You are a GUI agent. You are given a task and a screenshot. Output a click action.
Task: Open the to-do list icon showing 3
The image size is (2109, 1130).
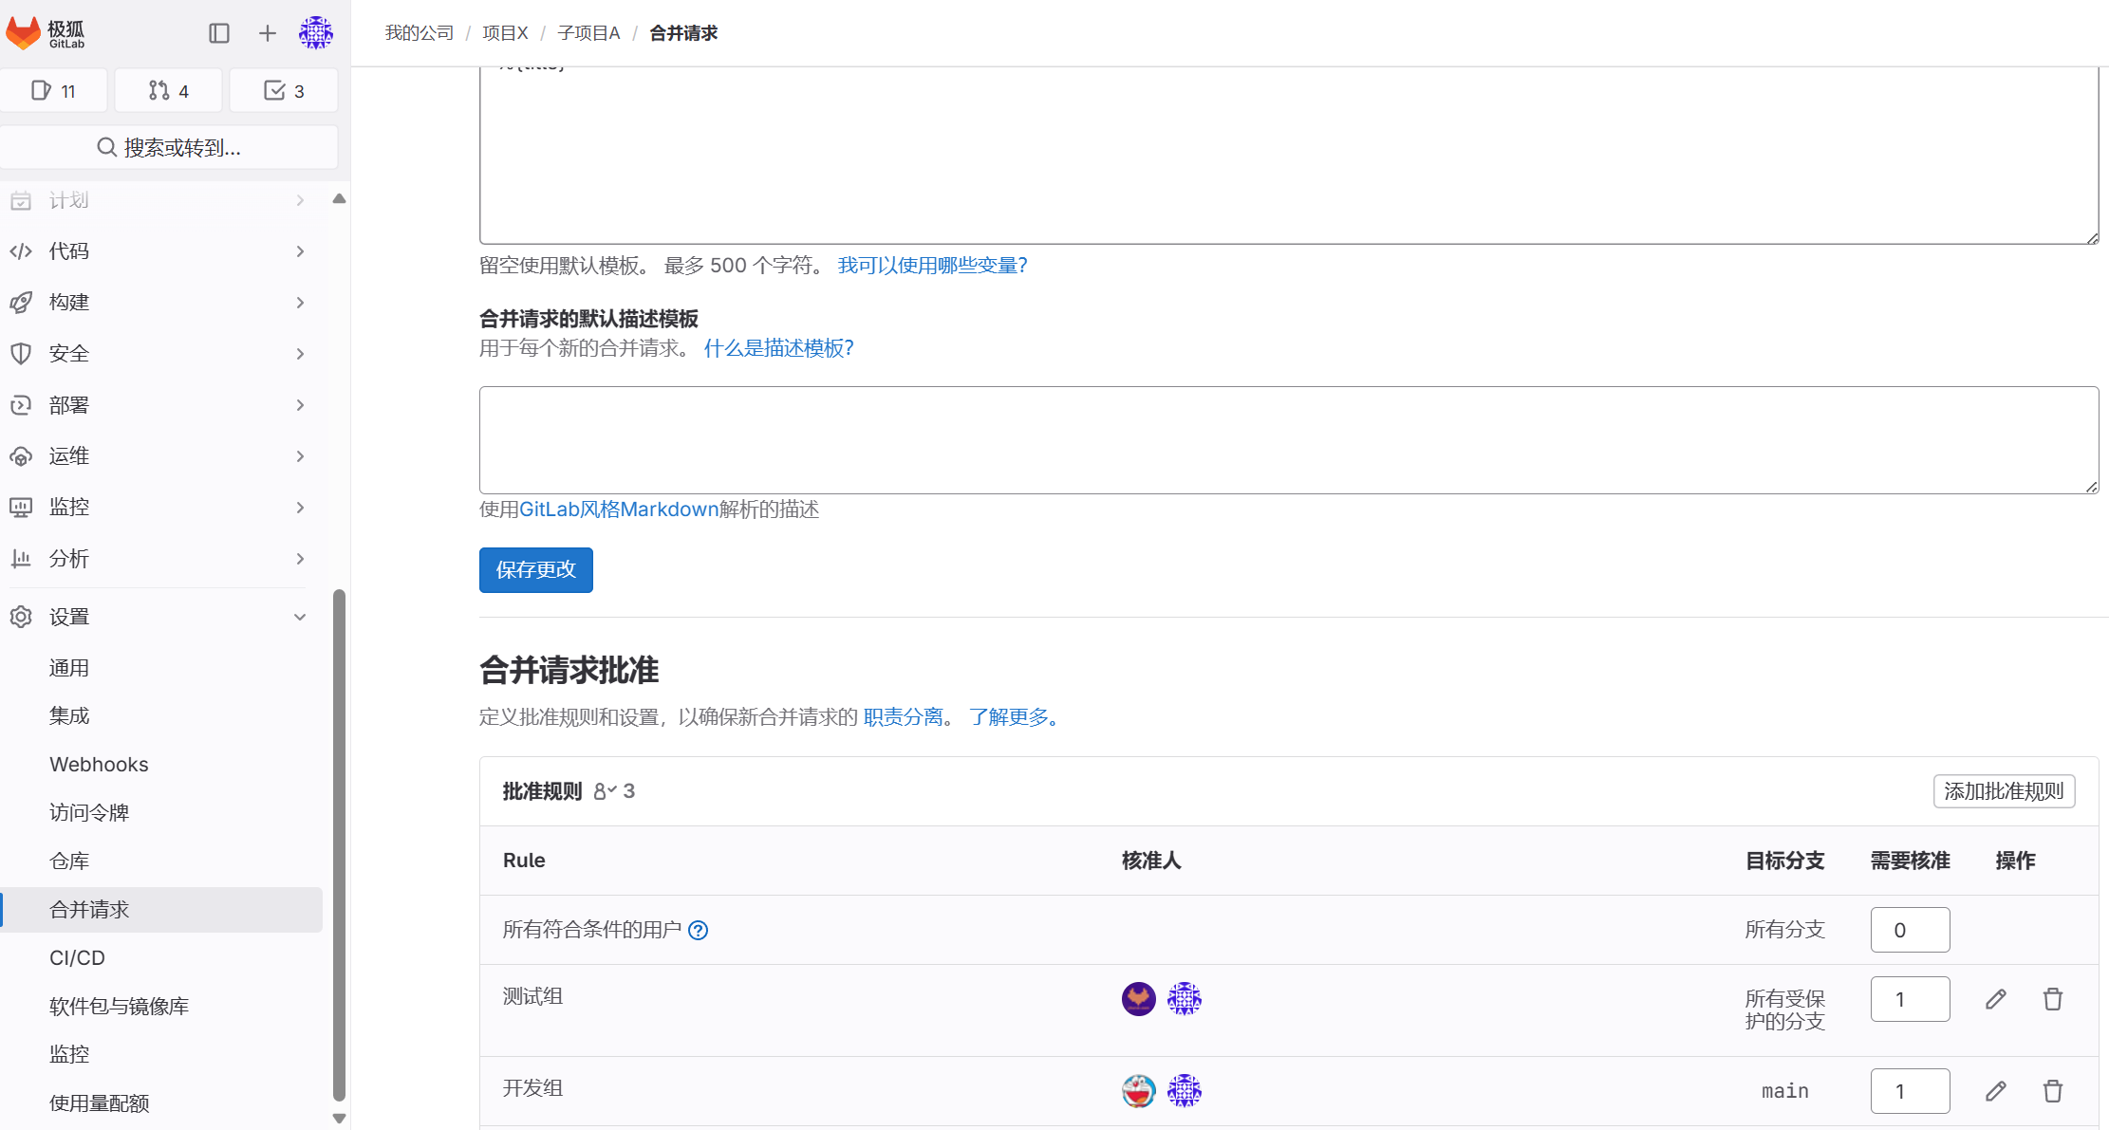pos(283,90)
